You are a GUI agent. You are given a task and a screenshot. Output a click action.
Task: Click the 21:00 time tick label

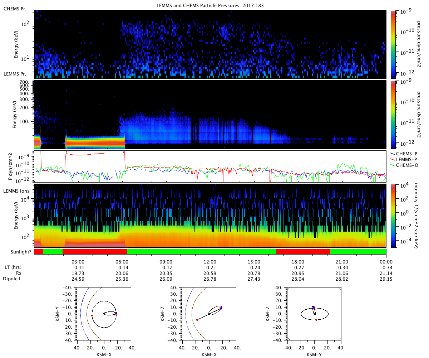tap(342, 262)
